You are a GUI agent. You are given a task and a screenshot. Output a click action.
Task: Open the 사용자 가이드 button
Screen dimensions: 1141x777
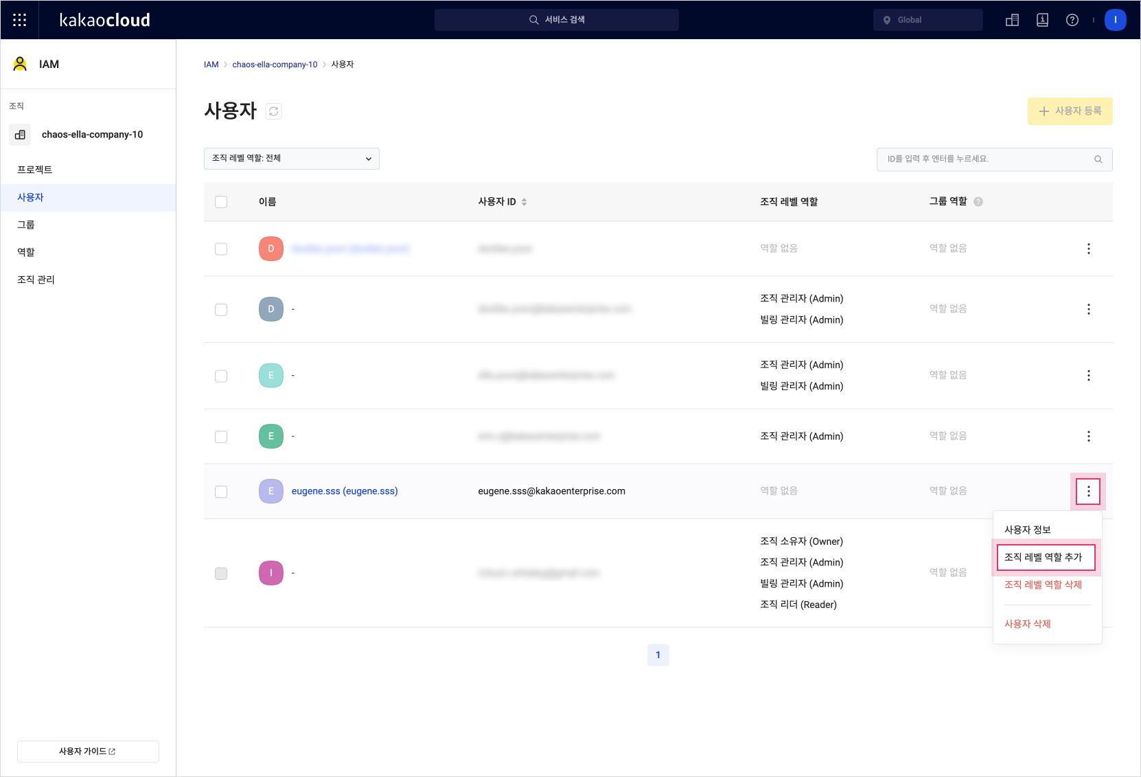pyautogui.click(x=88, y=752)
